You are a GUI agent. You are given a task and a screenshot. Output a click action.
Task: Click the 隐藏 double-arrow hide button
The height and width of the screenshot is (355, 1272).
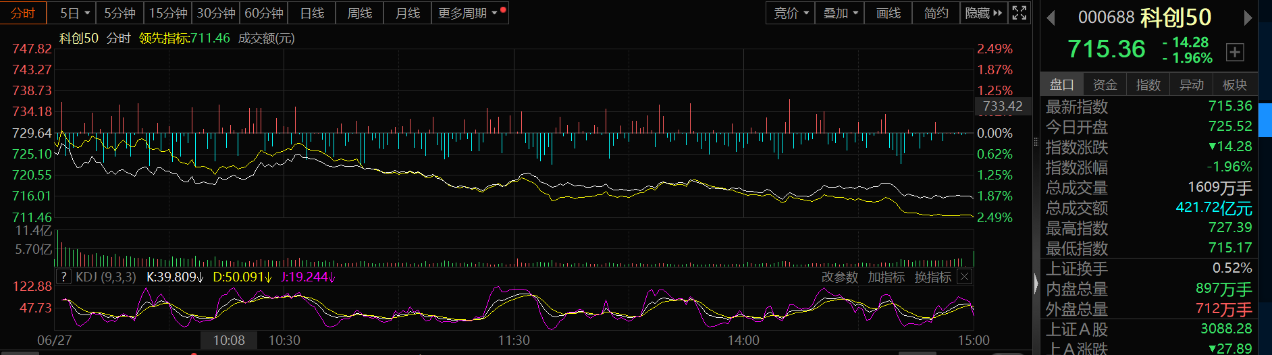pos(984,13)
